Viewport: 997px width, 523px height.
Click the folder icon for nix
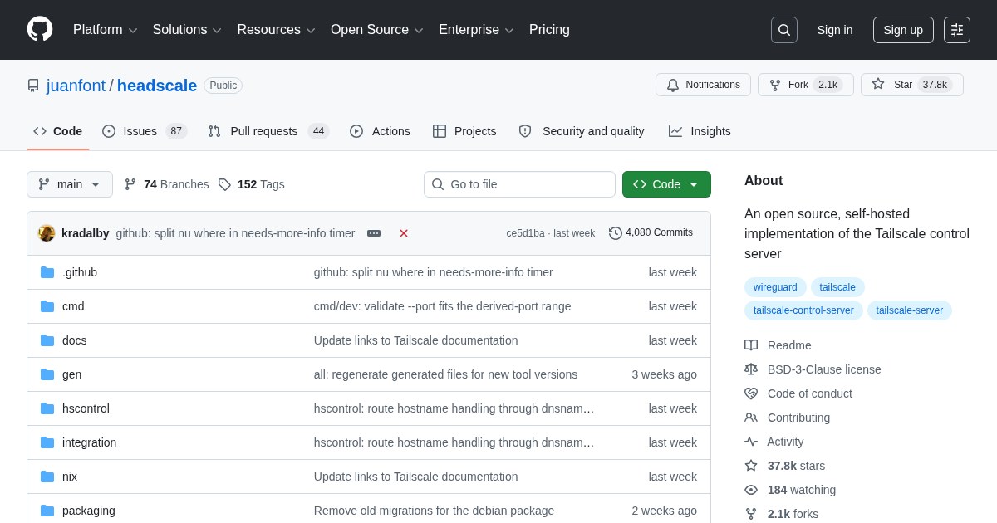(47, 477)
